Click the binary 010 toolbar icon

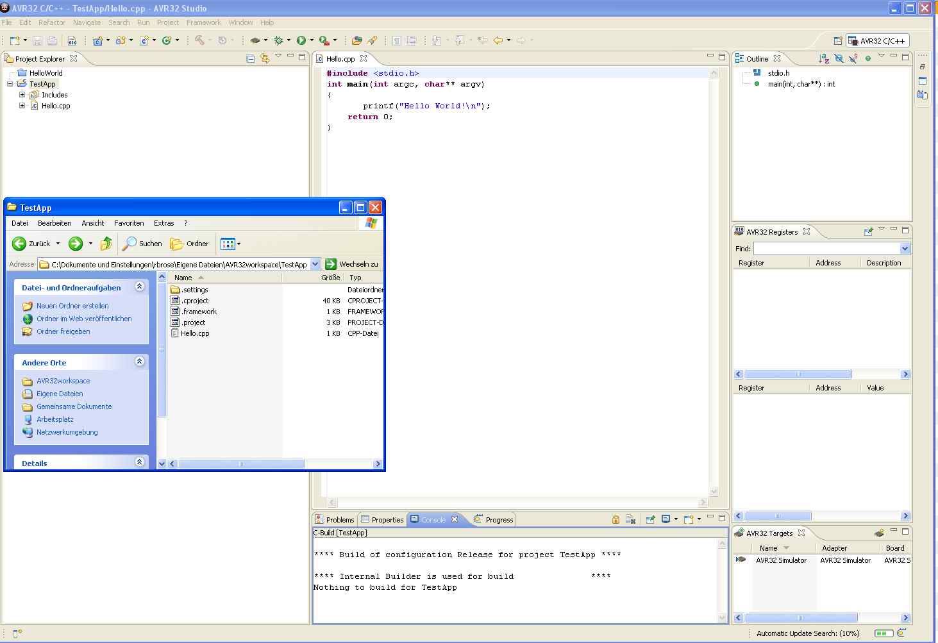(x=72, y=40)
